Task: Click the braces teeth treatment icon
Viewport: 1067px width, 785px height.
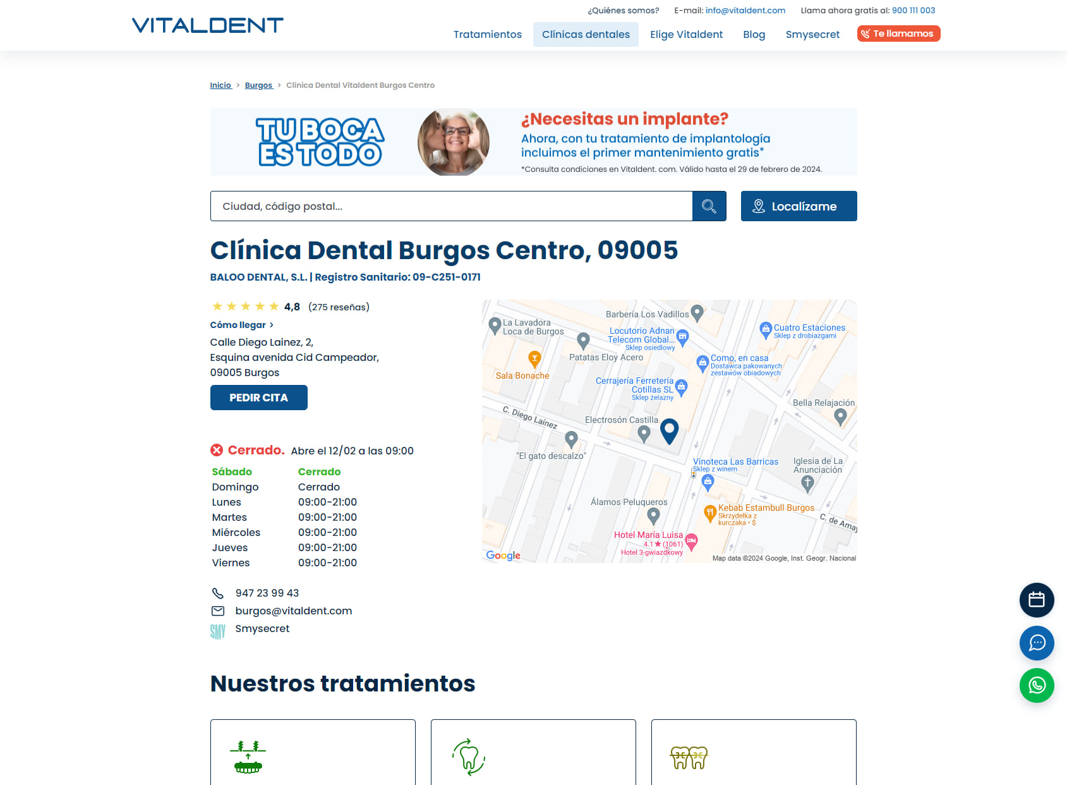Action: 689,757
